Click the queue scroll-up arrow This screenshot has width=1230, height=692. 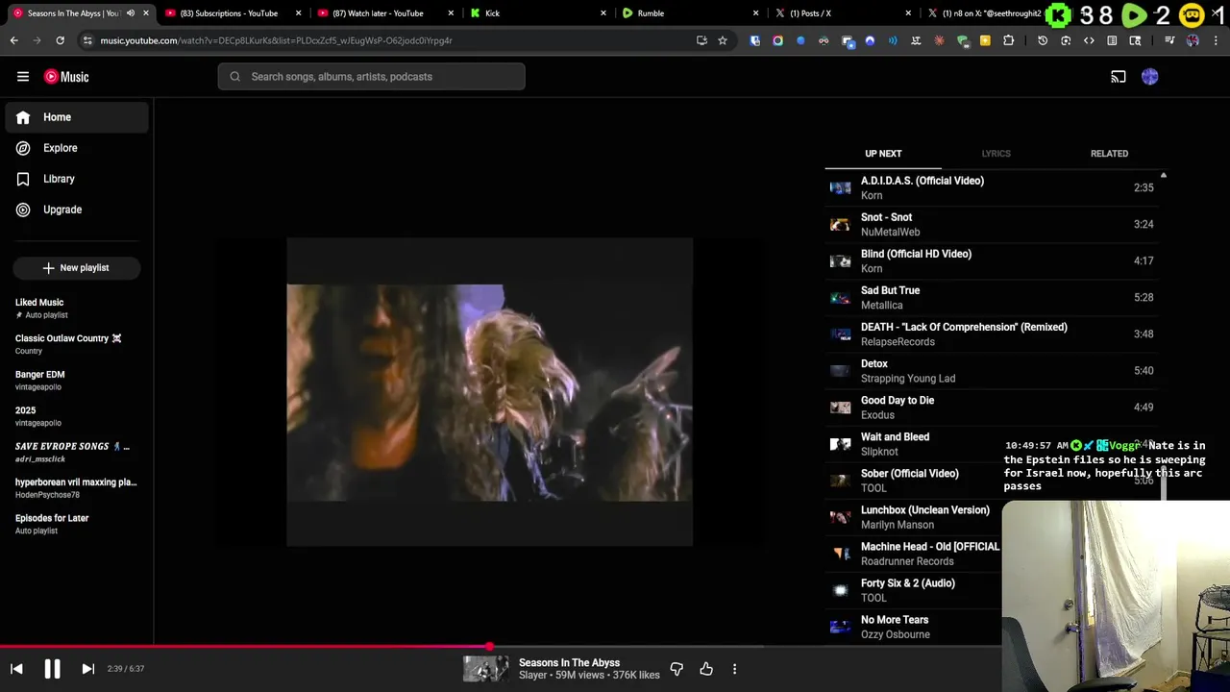(1163, 176)
